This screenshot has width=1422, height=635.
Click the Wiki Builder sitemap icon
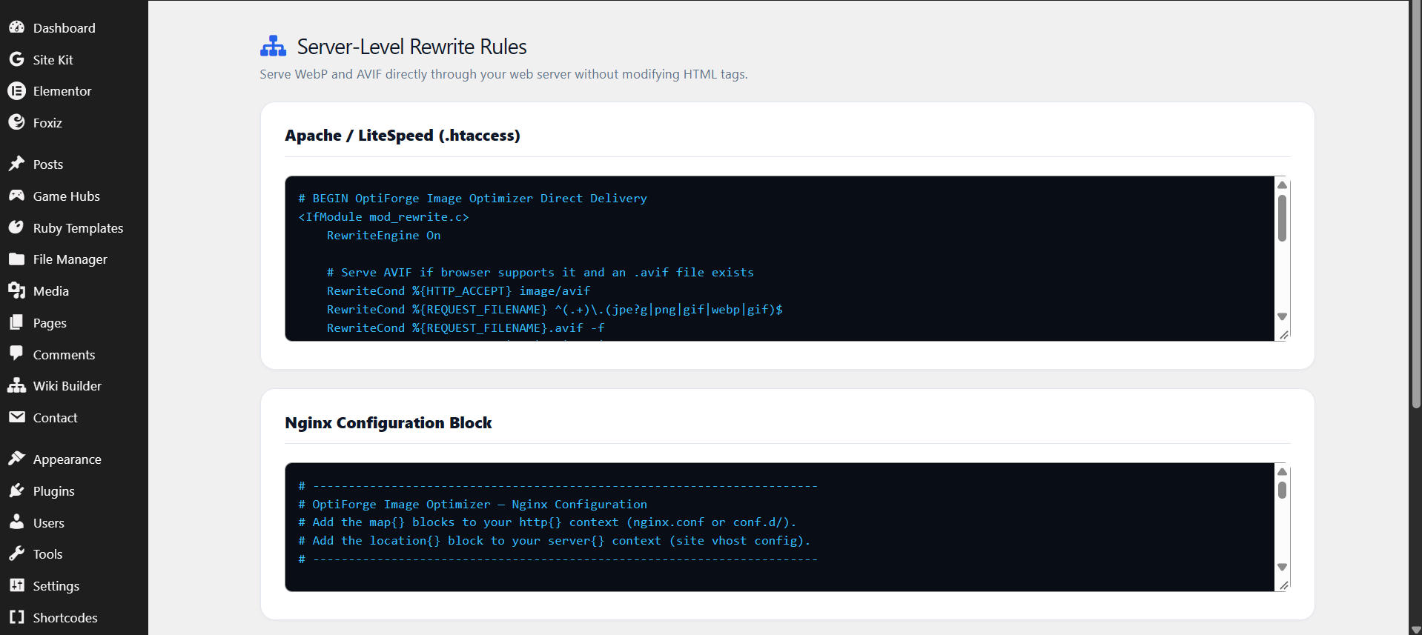(16, 385)
